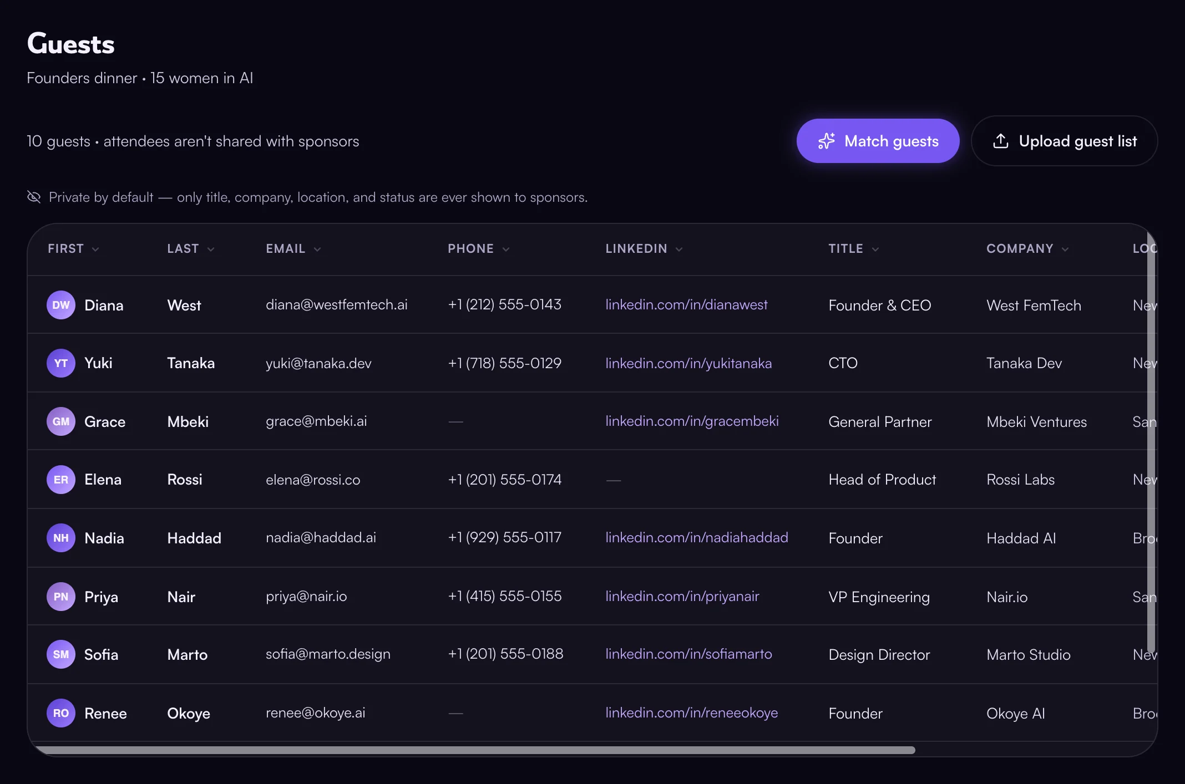Open linkedin.com/in/yukitanaka link
This screenshot has width=1185, height=784.
click(x=688, y=363)
